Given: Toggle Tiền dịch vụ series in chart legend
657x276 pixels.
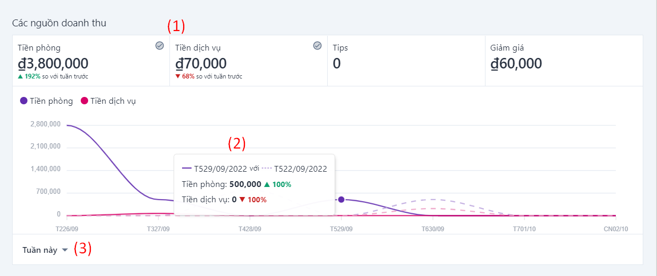Looking at the screenshot, I should 113,101.
